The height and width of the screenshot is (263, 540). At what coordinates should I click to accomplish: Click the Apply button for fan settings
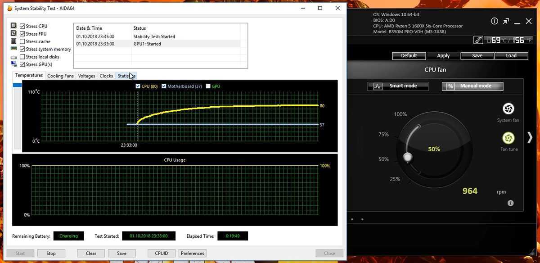tap(443, 56)
